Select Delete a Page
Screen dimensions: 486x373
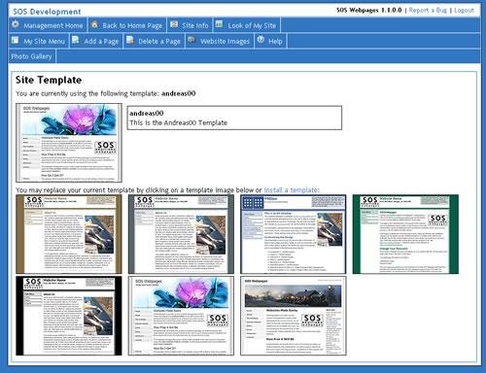[x=159, y=42]
